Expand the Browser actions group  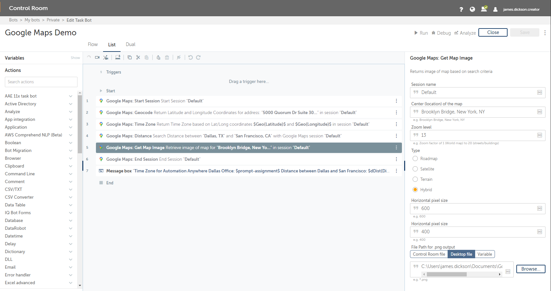[71, 158]
